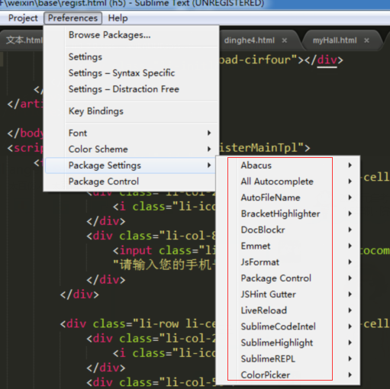Click the arrow beside JsFormat
The width and height of the screenshot is (390, 389).
[x=350, y=262]
